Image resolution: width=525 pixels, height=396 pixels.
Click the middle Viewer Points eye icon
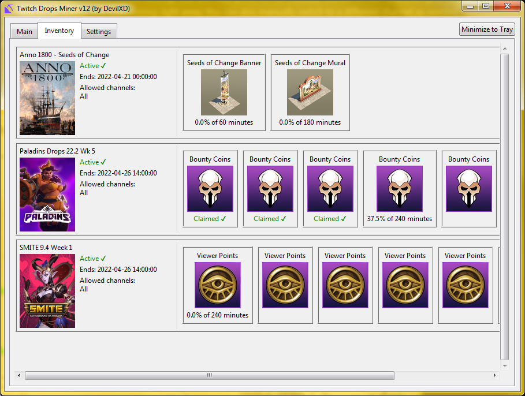click(x=345, y=286)
